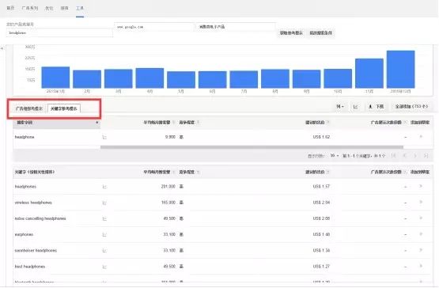Click 全部添加 (753 个) button
Image resolution: width=439 pixels, height=288 pixels.
point(411,107)
